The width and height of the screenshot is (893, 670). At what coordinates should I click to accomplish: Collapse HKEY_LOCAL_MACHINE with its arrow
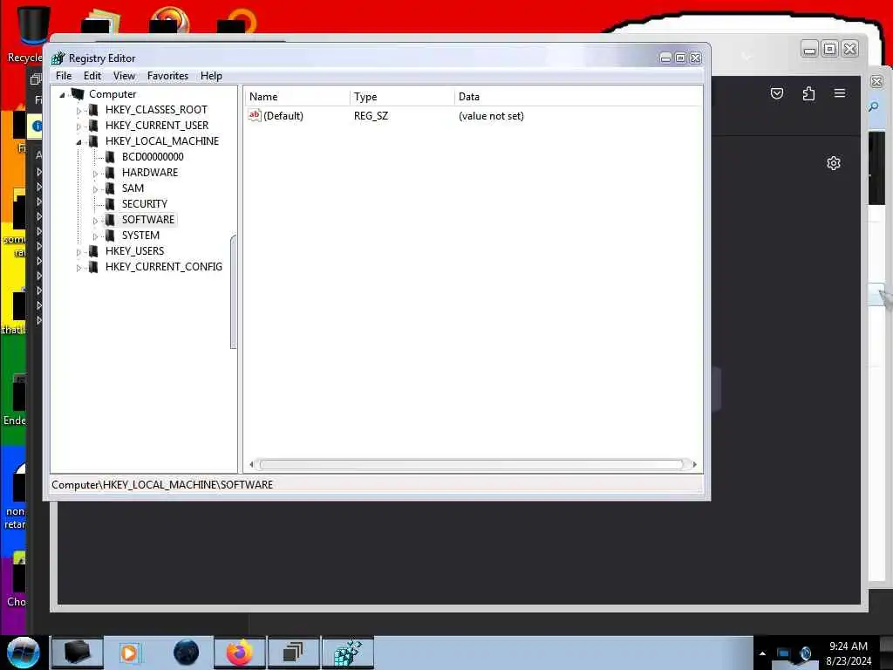(78, 142)
